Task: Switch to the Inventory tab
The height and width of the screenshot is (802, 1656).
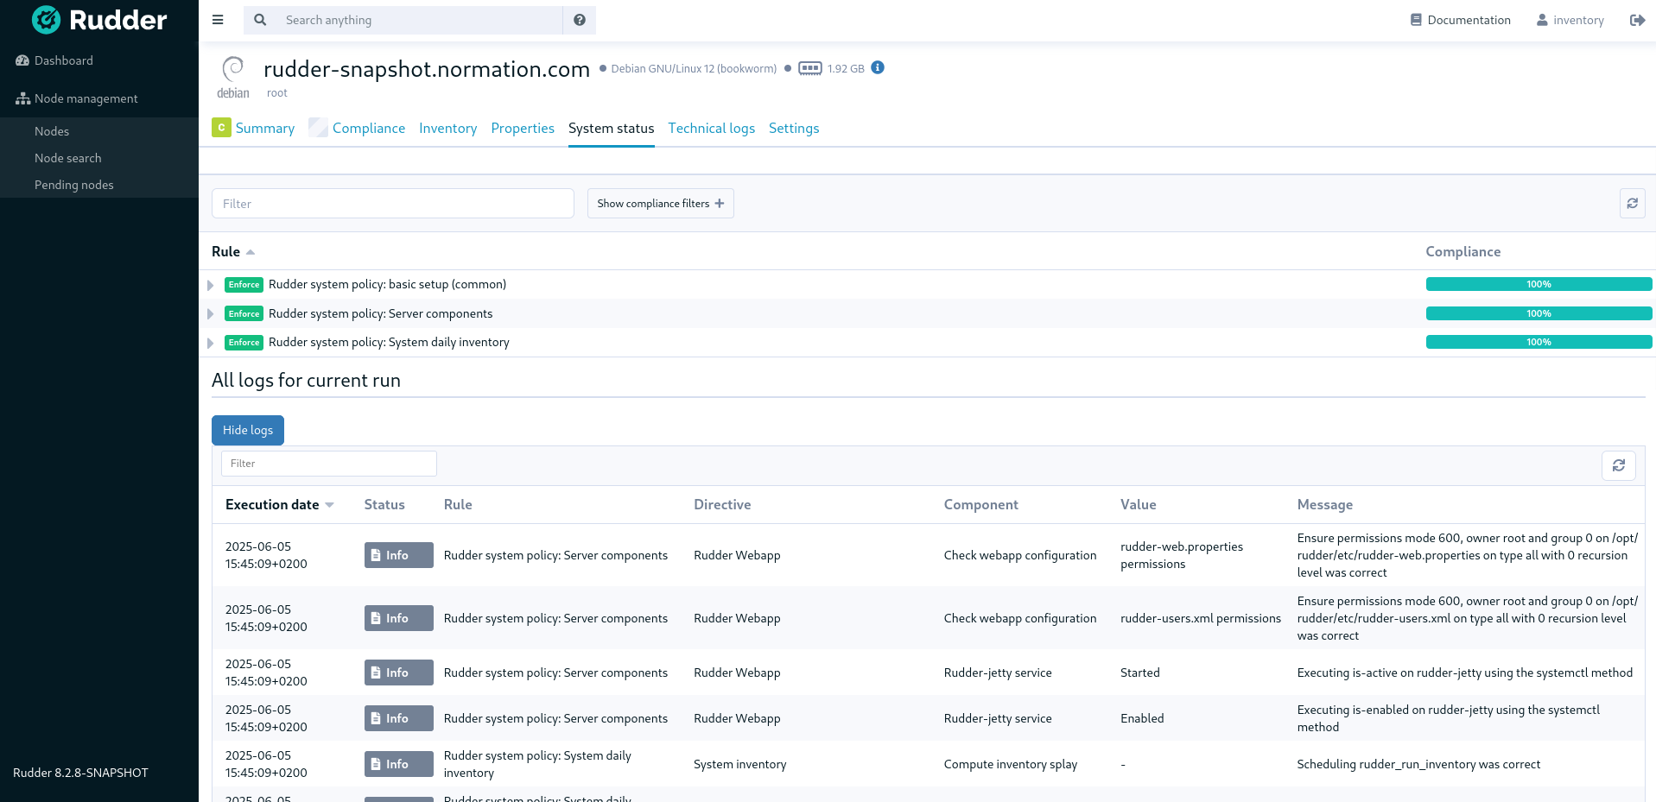Action: 447,128
